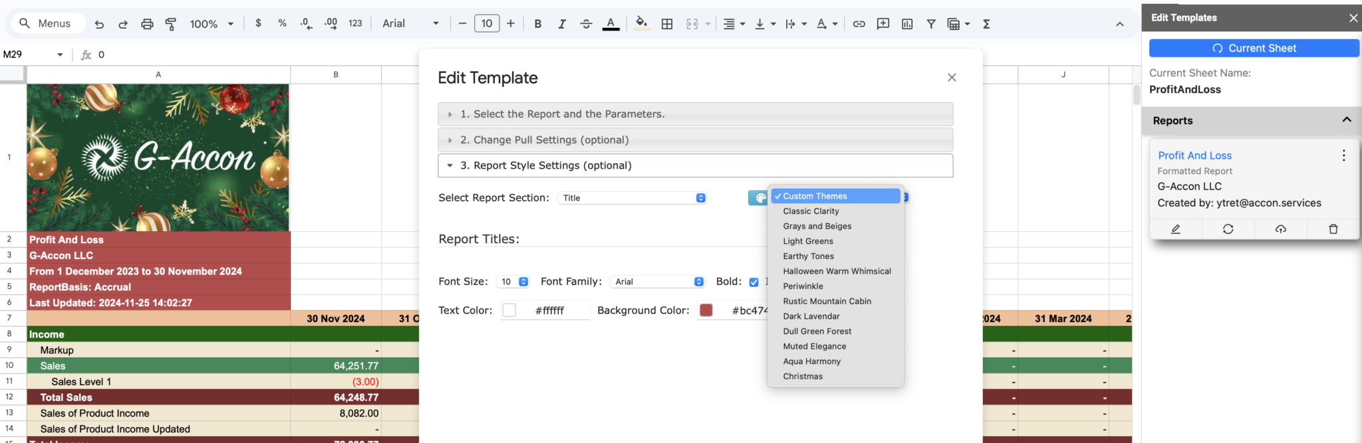Toggle the Bold checkbox in Report Titles
1362x443 pixels.
click(x=753, y=282)
